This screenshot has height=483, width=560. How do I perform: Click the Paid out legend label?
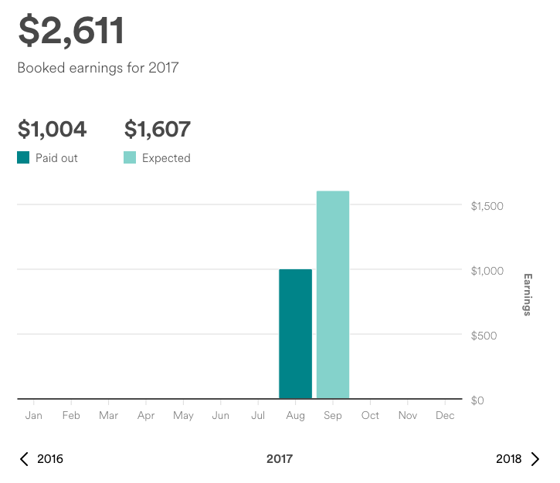pos(56,158)
